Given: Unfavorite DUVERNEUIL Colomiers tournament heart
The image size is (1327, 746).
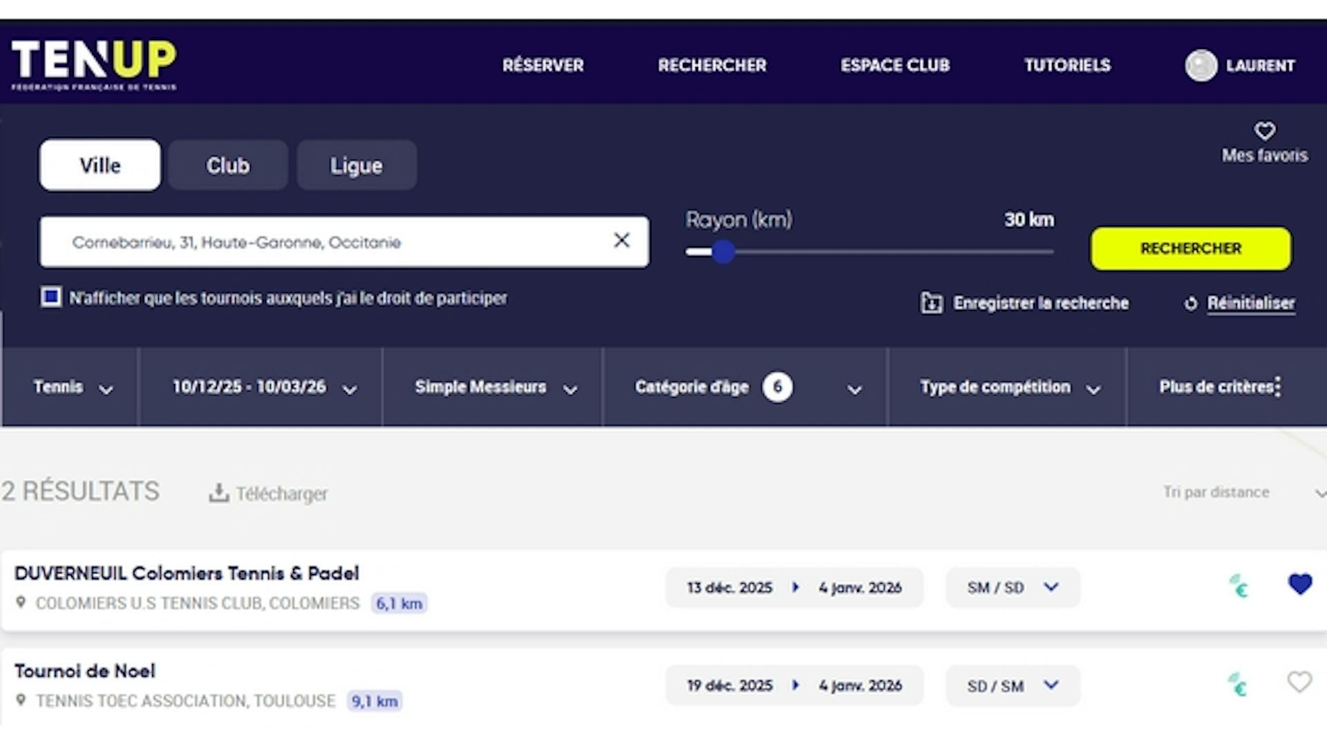Looking at the screenshot, I should point(1299,584).
